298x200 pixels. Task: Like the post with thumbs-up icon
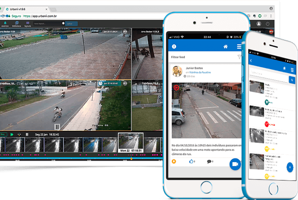point(191,161)
